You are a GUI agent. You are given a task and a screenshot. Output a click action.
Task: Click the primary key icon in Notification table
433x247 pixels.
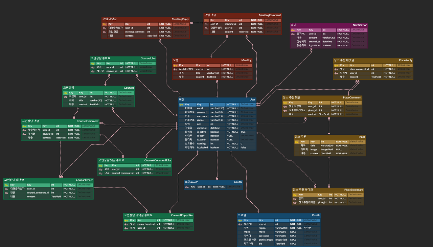coord(293,30)
